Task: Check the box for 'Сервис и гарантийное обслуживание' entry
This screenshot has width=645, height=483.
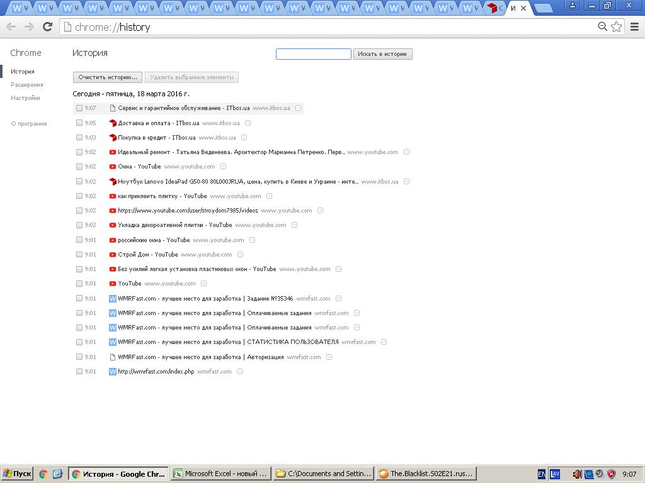Action: (79, 108)
